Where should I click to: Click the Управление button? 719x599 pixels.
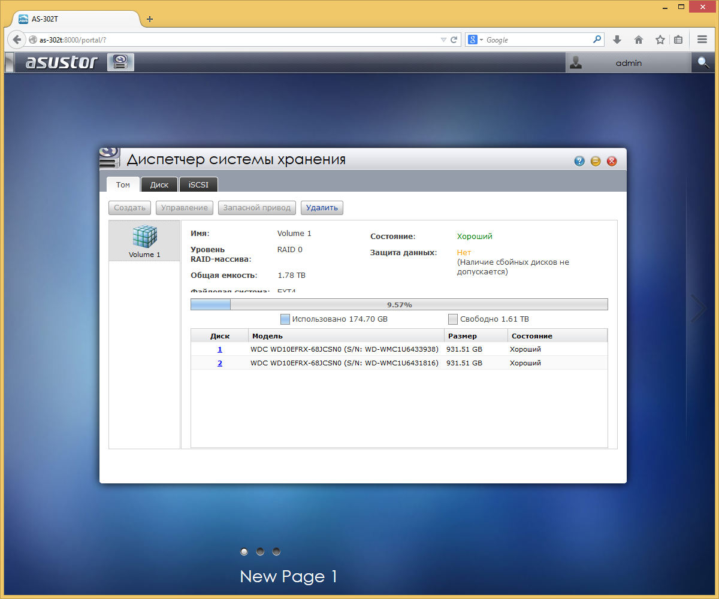pos(185,208)
